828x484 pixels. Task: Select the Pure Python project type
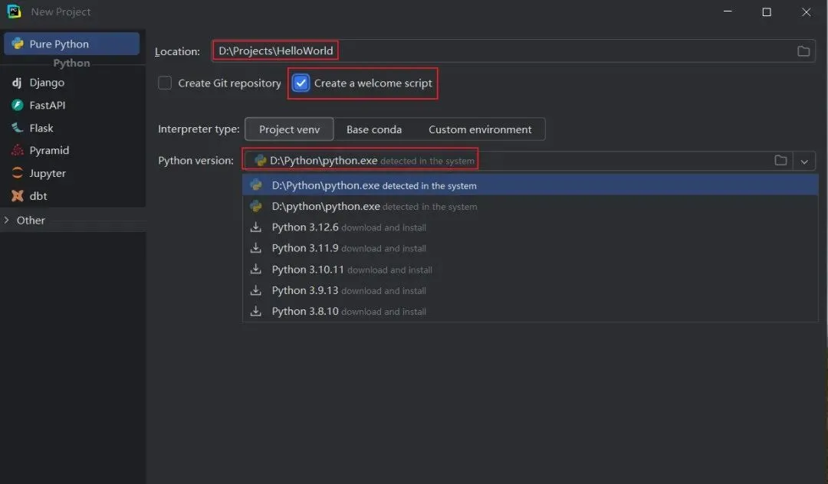coord(72,44)
